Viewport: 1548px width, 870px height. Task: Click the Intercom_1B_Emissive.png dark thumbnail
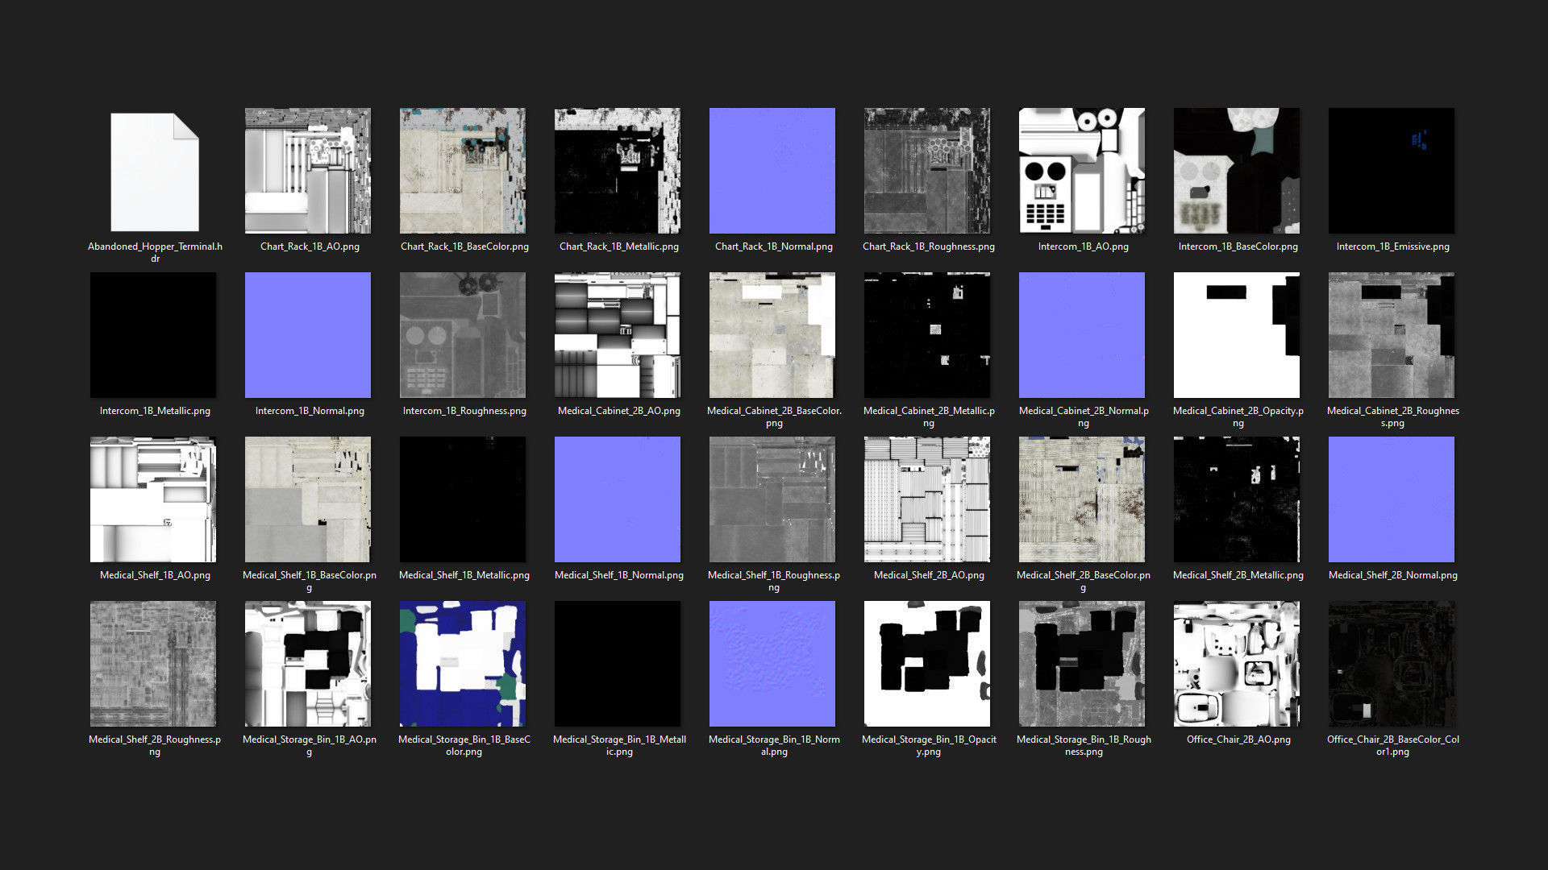(1392, 171)
